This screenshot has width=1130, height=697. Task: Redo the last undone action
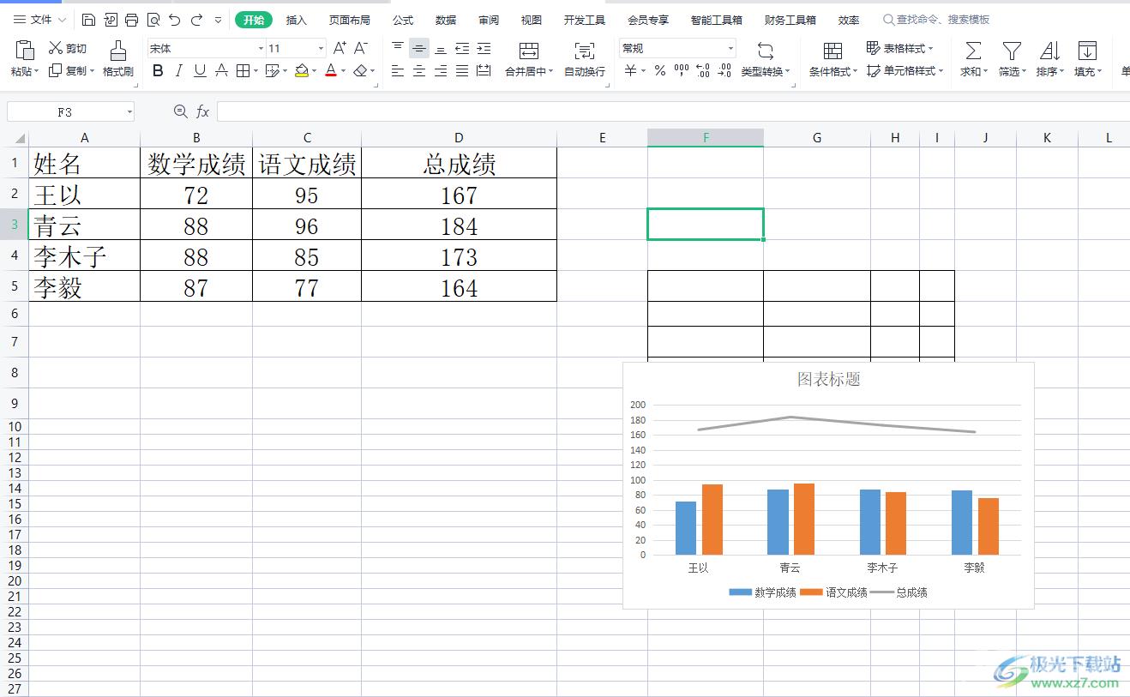pyautogui.click(x=196, y=20)
